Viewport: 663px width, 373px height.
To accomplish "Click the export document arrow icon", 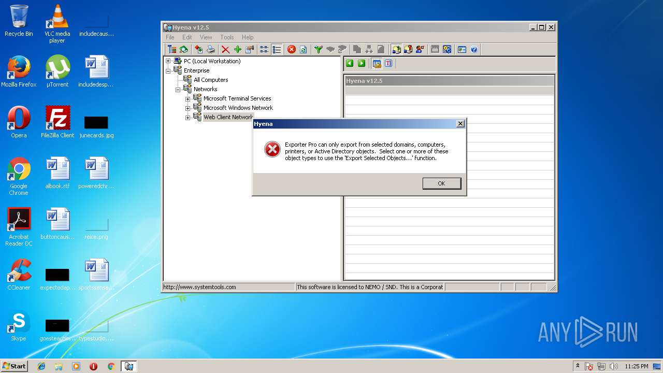I will tap(396, 50).
